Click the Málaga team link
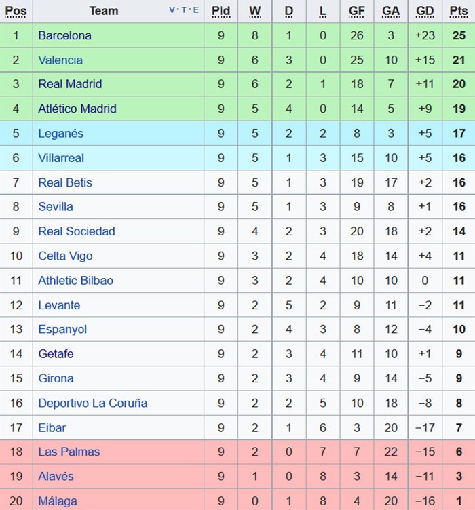The height and width of the screenshot is (510, 475). [x=58, y=501]
